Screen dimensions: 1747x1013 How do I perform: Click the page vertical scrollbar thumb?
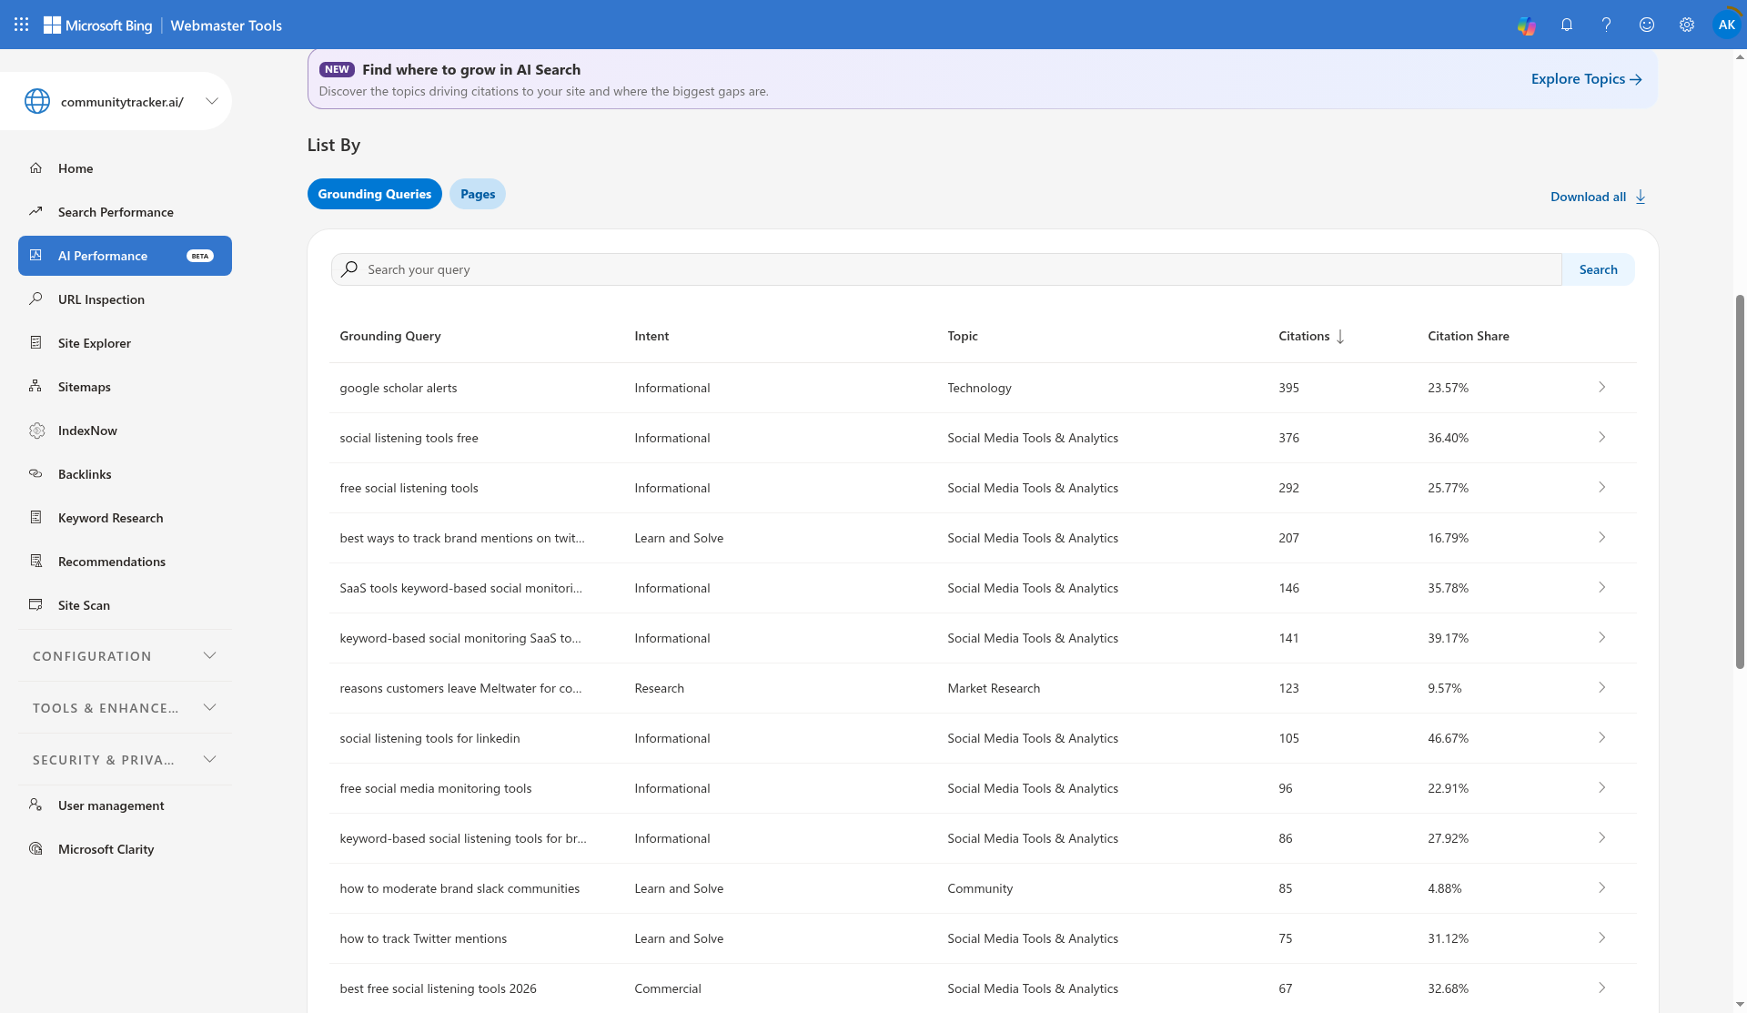1740,481
